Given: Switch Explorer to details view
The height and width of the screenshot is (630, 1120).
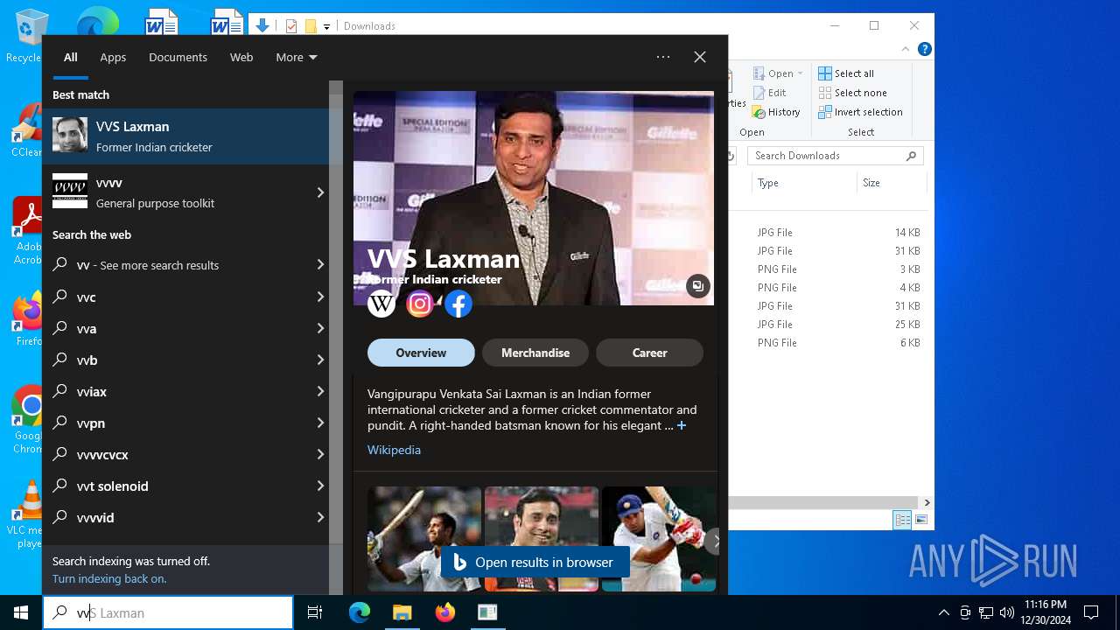Looking at the screenshot, I should (902, 520).
